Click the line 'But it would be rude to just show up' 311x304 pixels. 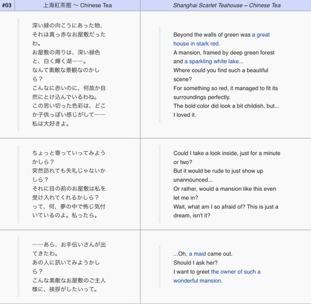click(218, 171)
